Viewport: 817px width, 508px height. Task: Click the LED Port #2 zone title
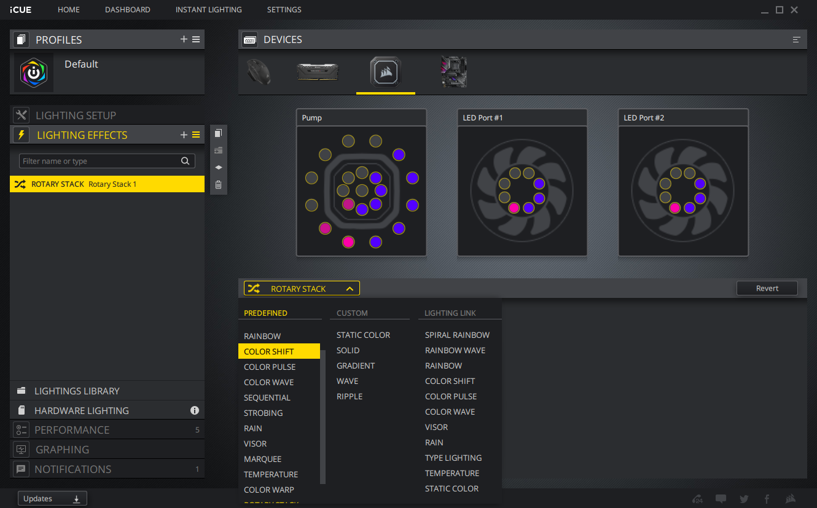point(644,117)
